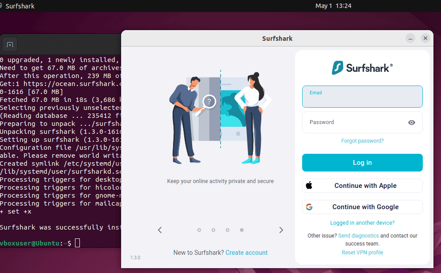Click the Google logo icon
The image size is (441, 273).
pos(309,207)
